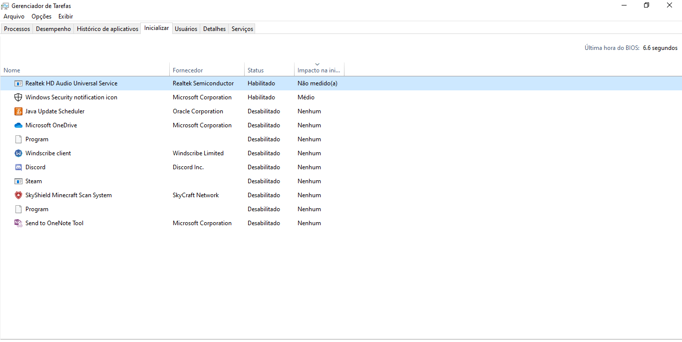Image resolution: width=682 pixels, height=342 pixels.
Task: Select 'SkyShield Minecraft Scan System' name
Action: click(x=69, y=195)
